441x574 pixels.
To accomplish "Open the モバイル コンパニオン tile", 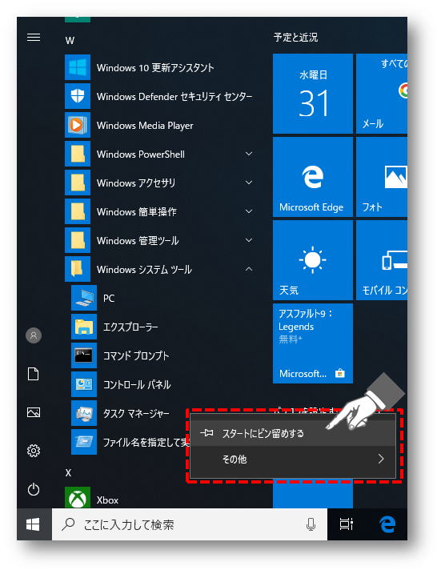I will 382,260.
